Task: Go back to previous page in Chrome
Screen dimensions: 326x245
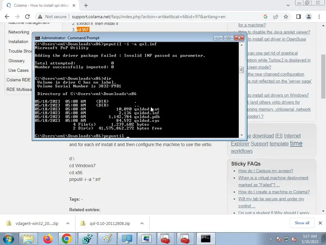Action: coord(7,17)
